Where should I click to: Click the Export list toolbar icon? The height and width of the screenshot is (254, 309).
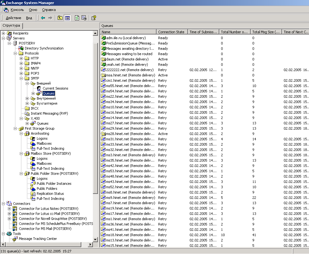click(84, 18)
